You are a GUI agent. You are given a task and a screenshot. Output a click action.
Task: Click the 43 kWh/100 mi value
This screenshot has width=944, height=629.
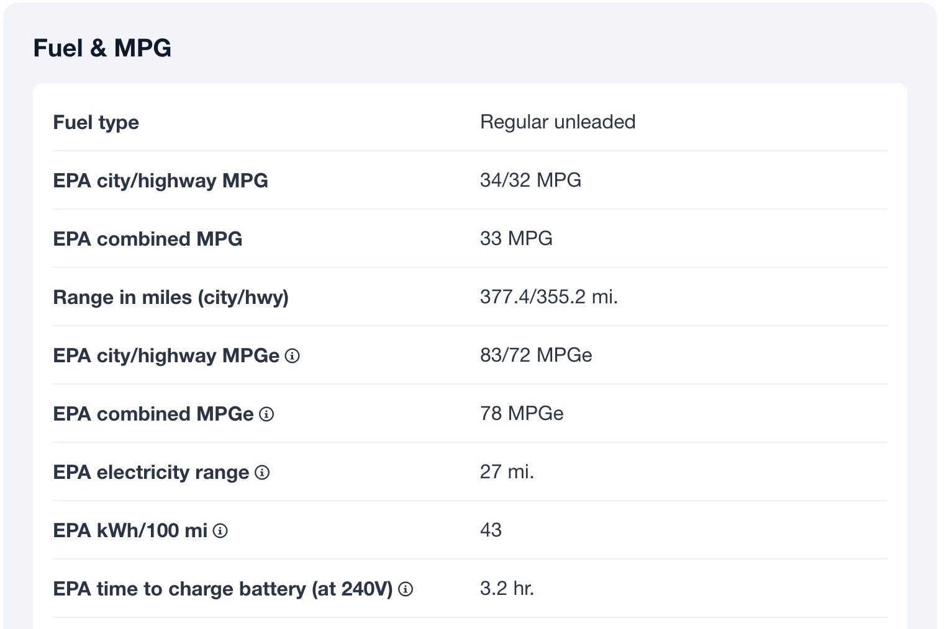click(x=491, y=530)
